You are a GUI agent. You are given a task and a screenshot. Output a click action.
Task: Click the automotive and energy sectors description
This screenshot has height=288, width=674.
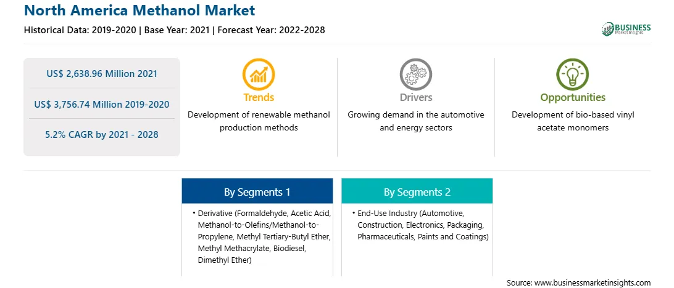(415, 121)
